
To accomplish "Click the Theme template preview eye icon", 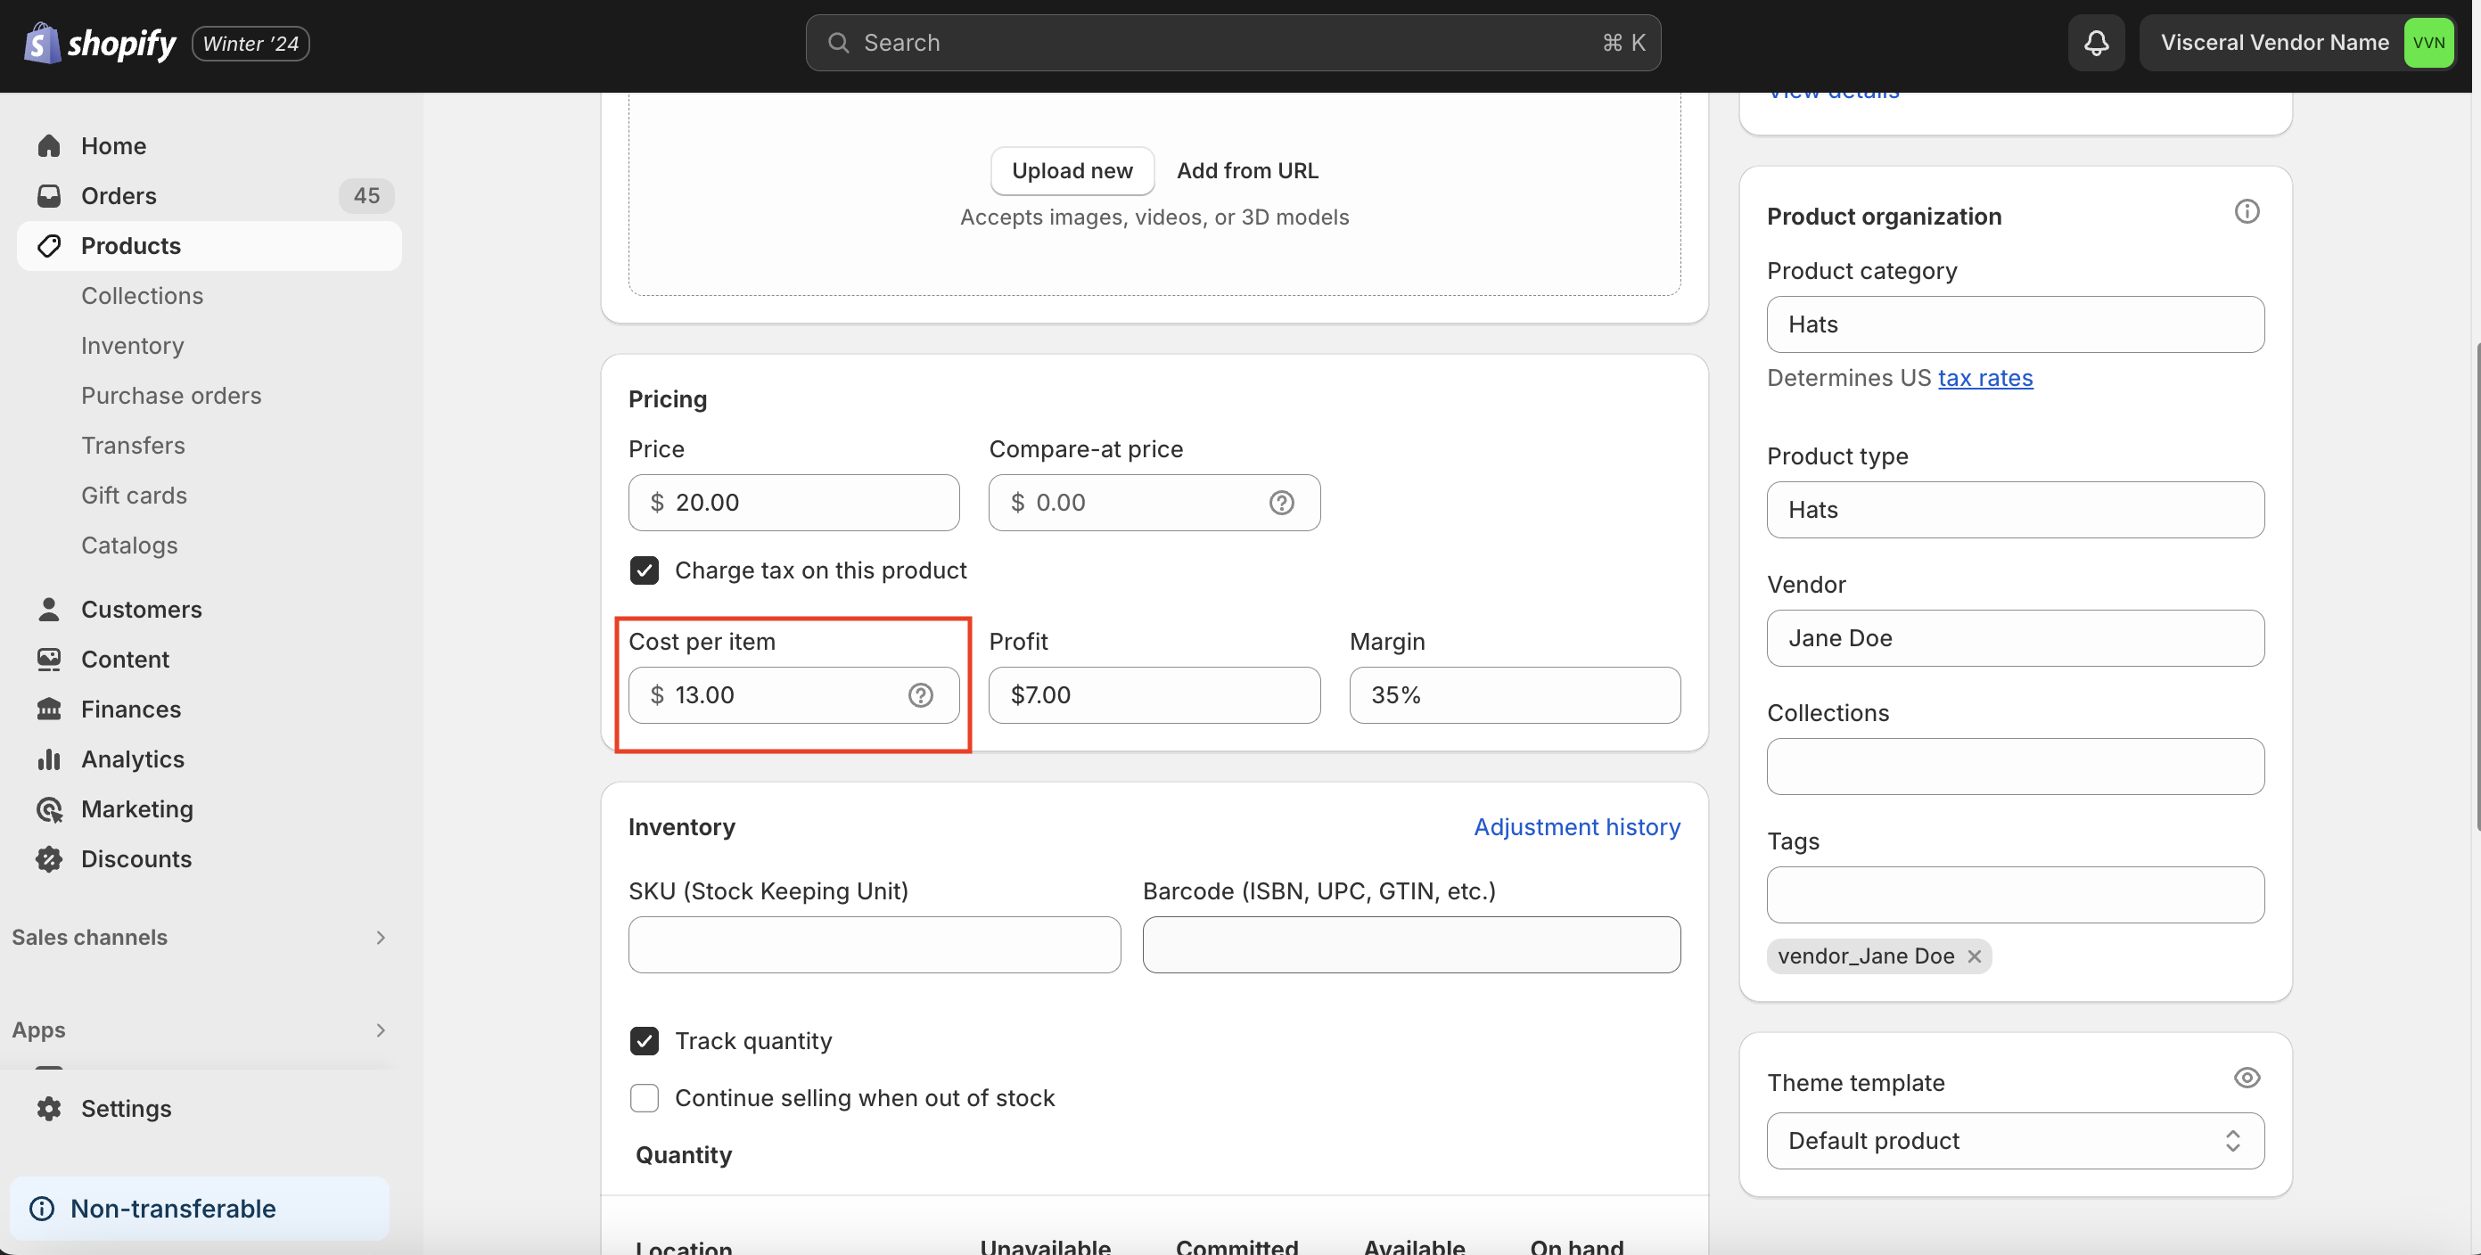I will coord(2245,1077).
